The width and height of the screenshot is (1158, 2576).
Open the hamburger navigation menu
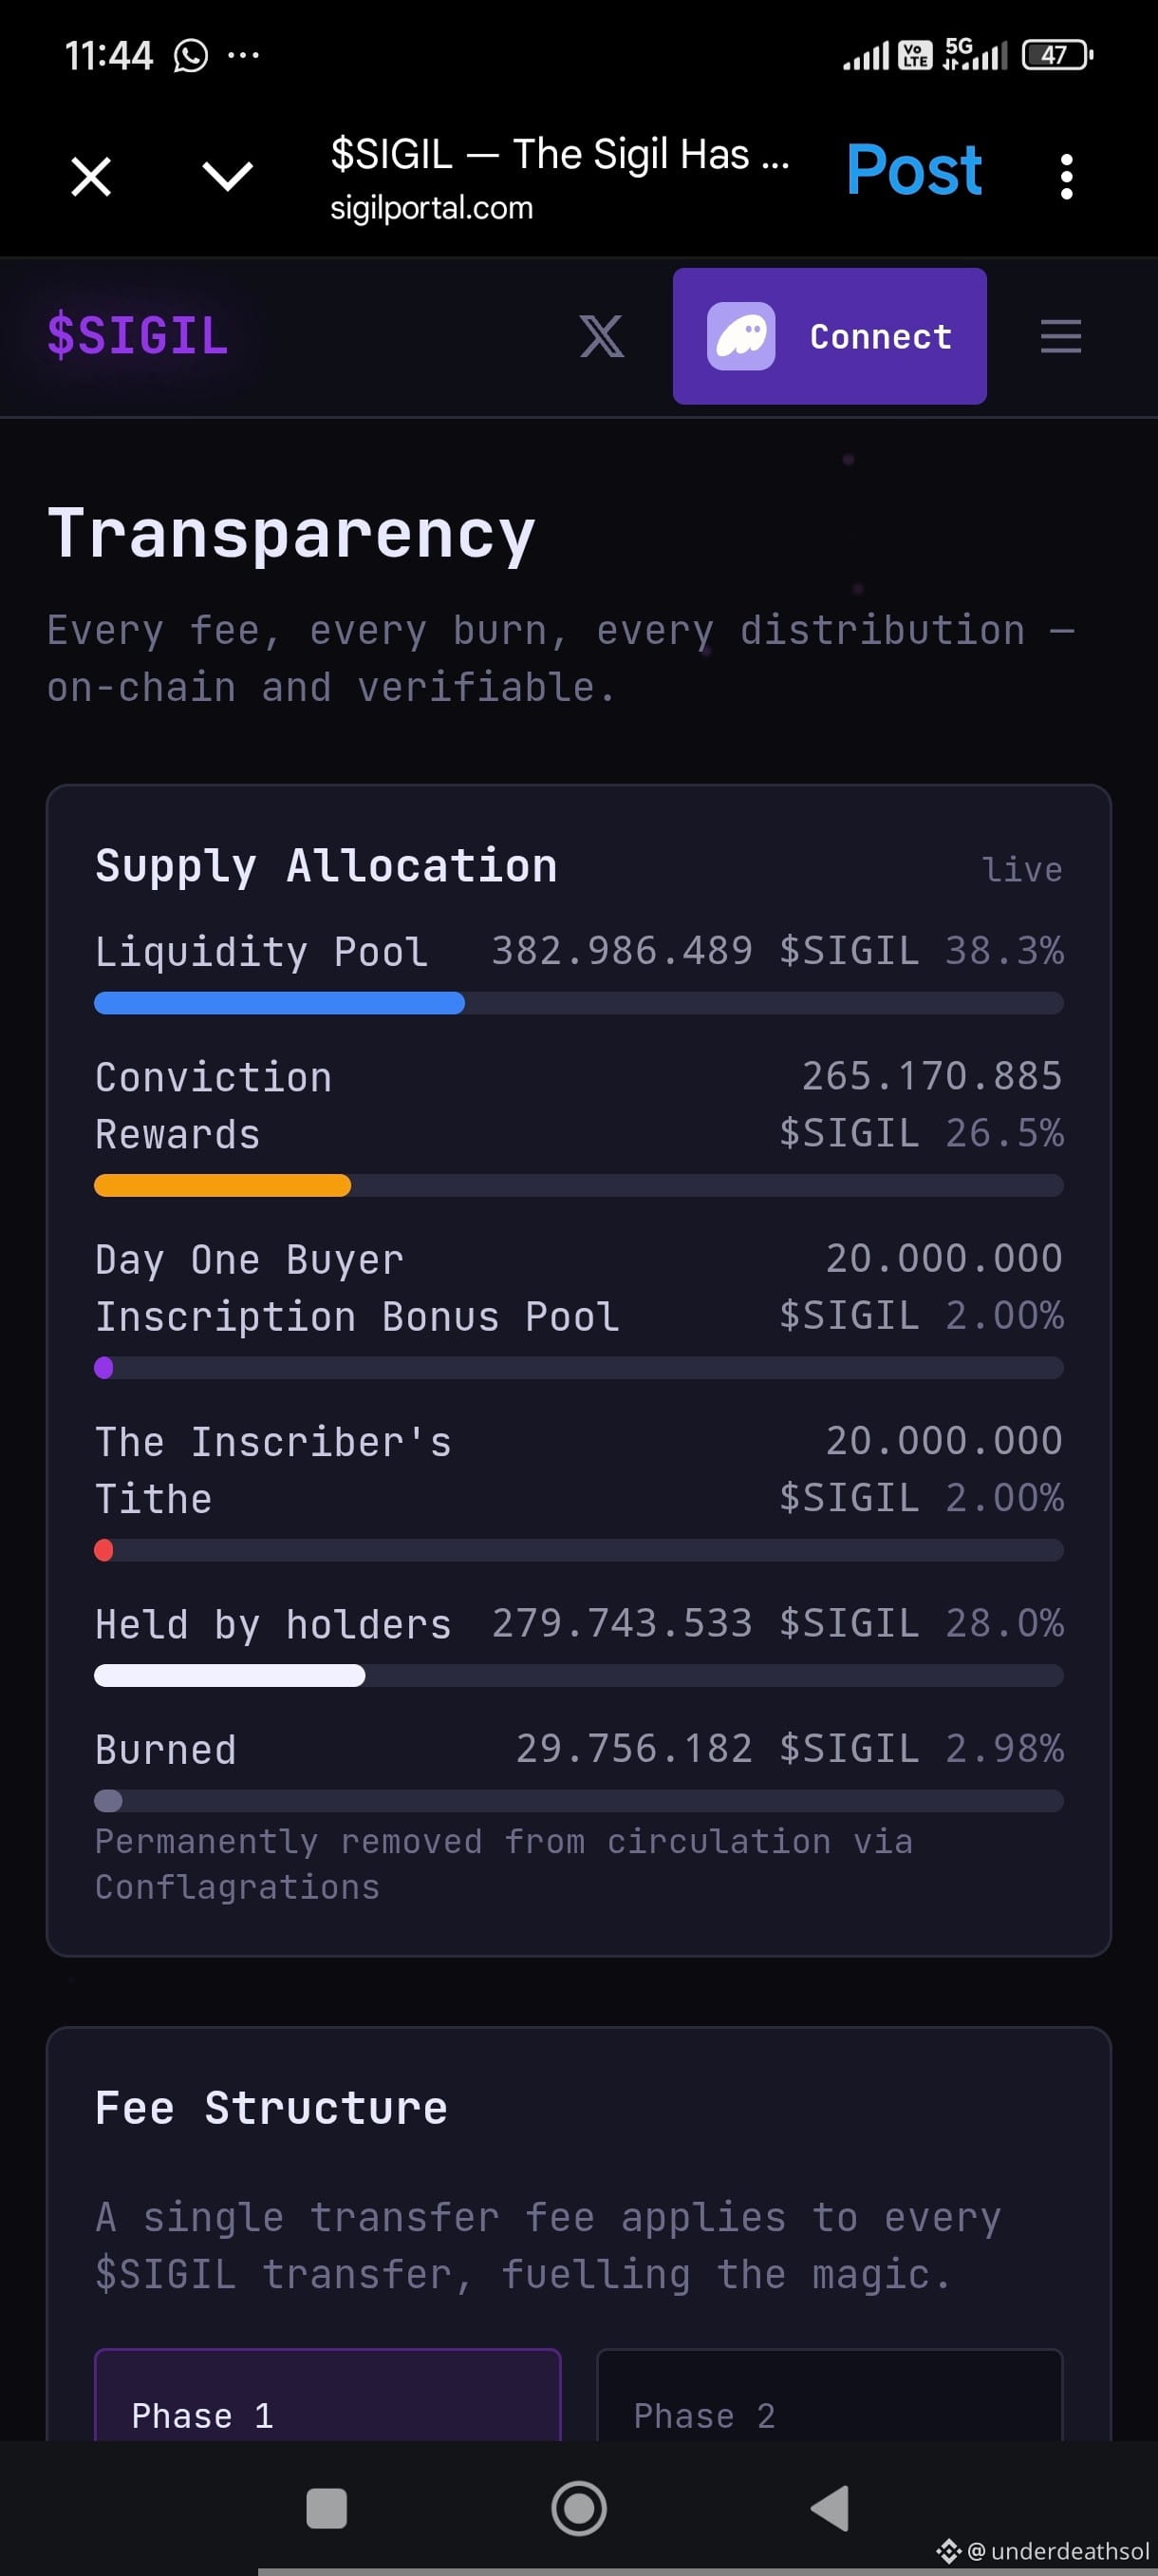[1060, 336]
